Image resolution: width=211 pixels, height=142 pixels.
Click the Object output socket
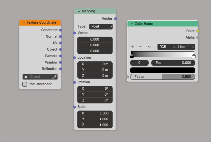pyautogui.click(x=61, y=49)
